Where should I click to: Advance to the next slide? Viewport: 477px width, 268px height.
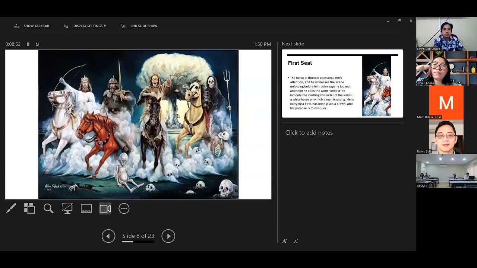tap(168, 236)
